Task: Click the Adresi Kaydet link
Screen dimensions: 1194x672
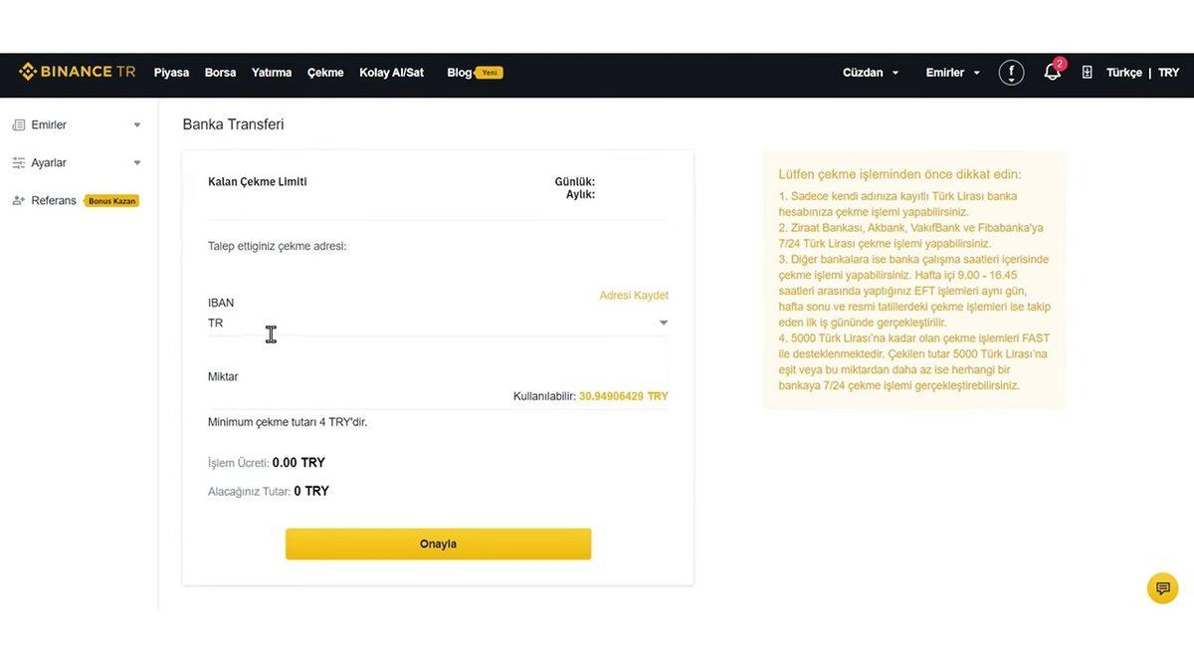Action: pyautogui.click(x=634, y=295)
